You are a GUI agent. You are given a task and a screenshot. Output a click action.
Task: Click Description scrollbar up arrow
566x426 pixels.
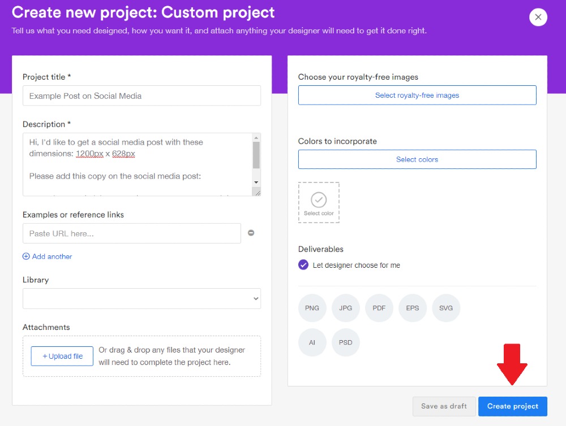(256, 138)
